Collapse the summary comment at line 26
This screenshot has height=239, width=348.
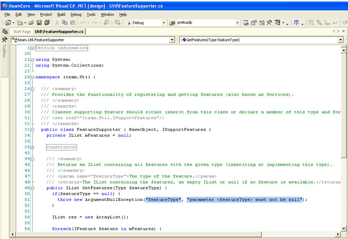tap(33, 89)
